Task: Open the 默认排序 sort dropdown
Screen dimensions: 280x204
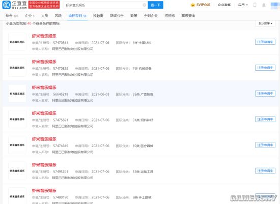Action: [265, 23]
